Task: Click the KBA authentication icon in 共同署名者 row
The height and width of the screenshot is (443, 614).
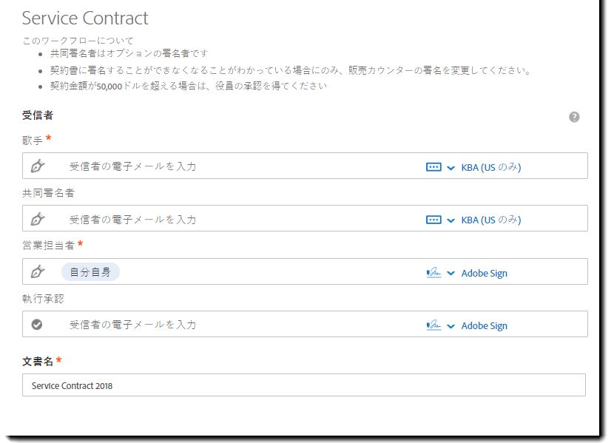Action: [x=433, y=220]
